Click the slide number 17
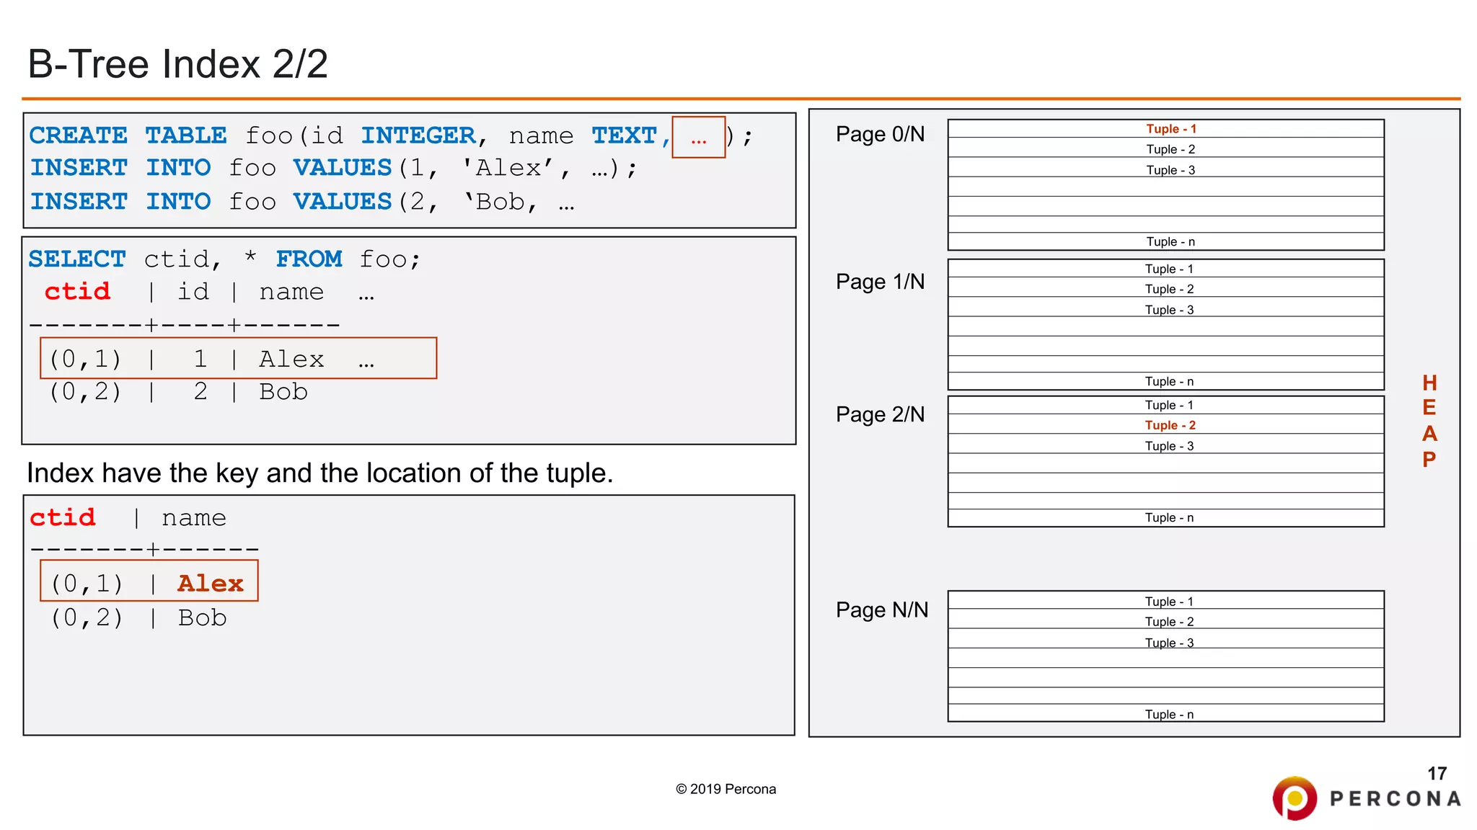The image size is (1477, 830). [x=1437, y=773]
